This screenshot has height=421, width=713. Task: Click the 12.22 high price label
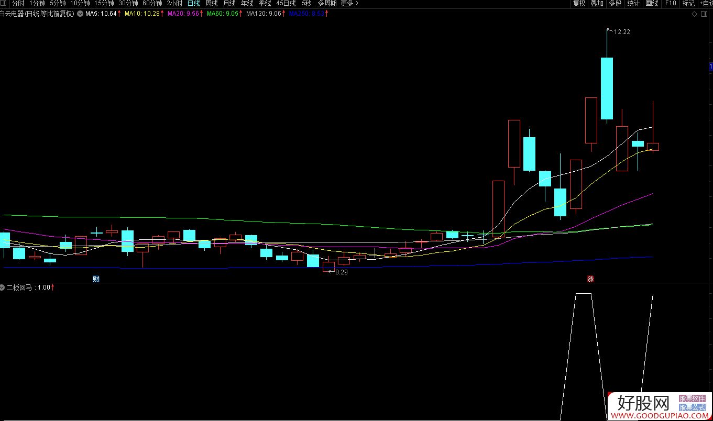(x=622, y=32)
